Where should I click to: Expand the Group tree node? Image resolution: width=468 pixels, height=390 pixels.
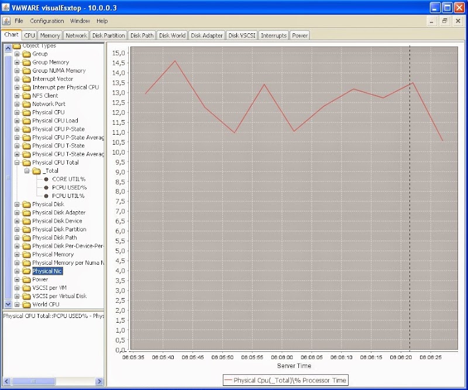[x=17, y=54]
